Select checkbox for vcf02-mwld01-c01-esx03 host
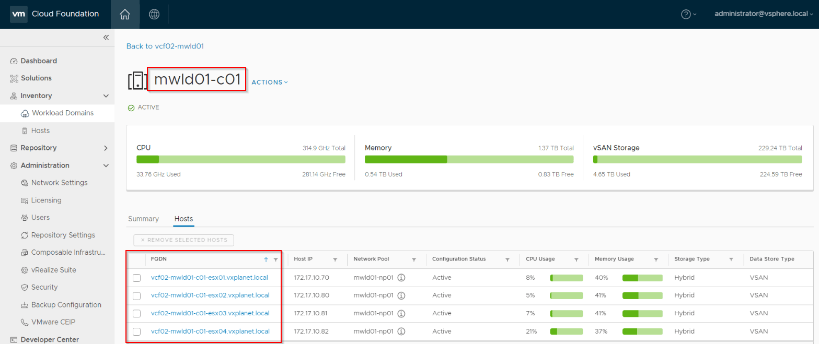This screenshot has height=344, width=819. pyautogui.click(x=136, y=314)
